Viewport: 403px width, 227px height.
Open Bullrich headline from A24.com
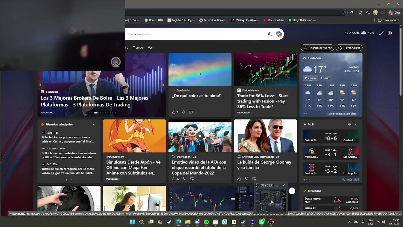click(69, 155)
